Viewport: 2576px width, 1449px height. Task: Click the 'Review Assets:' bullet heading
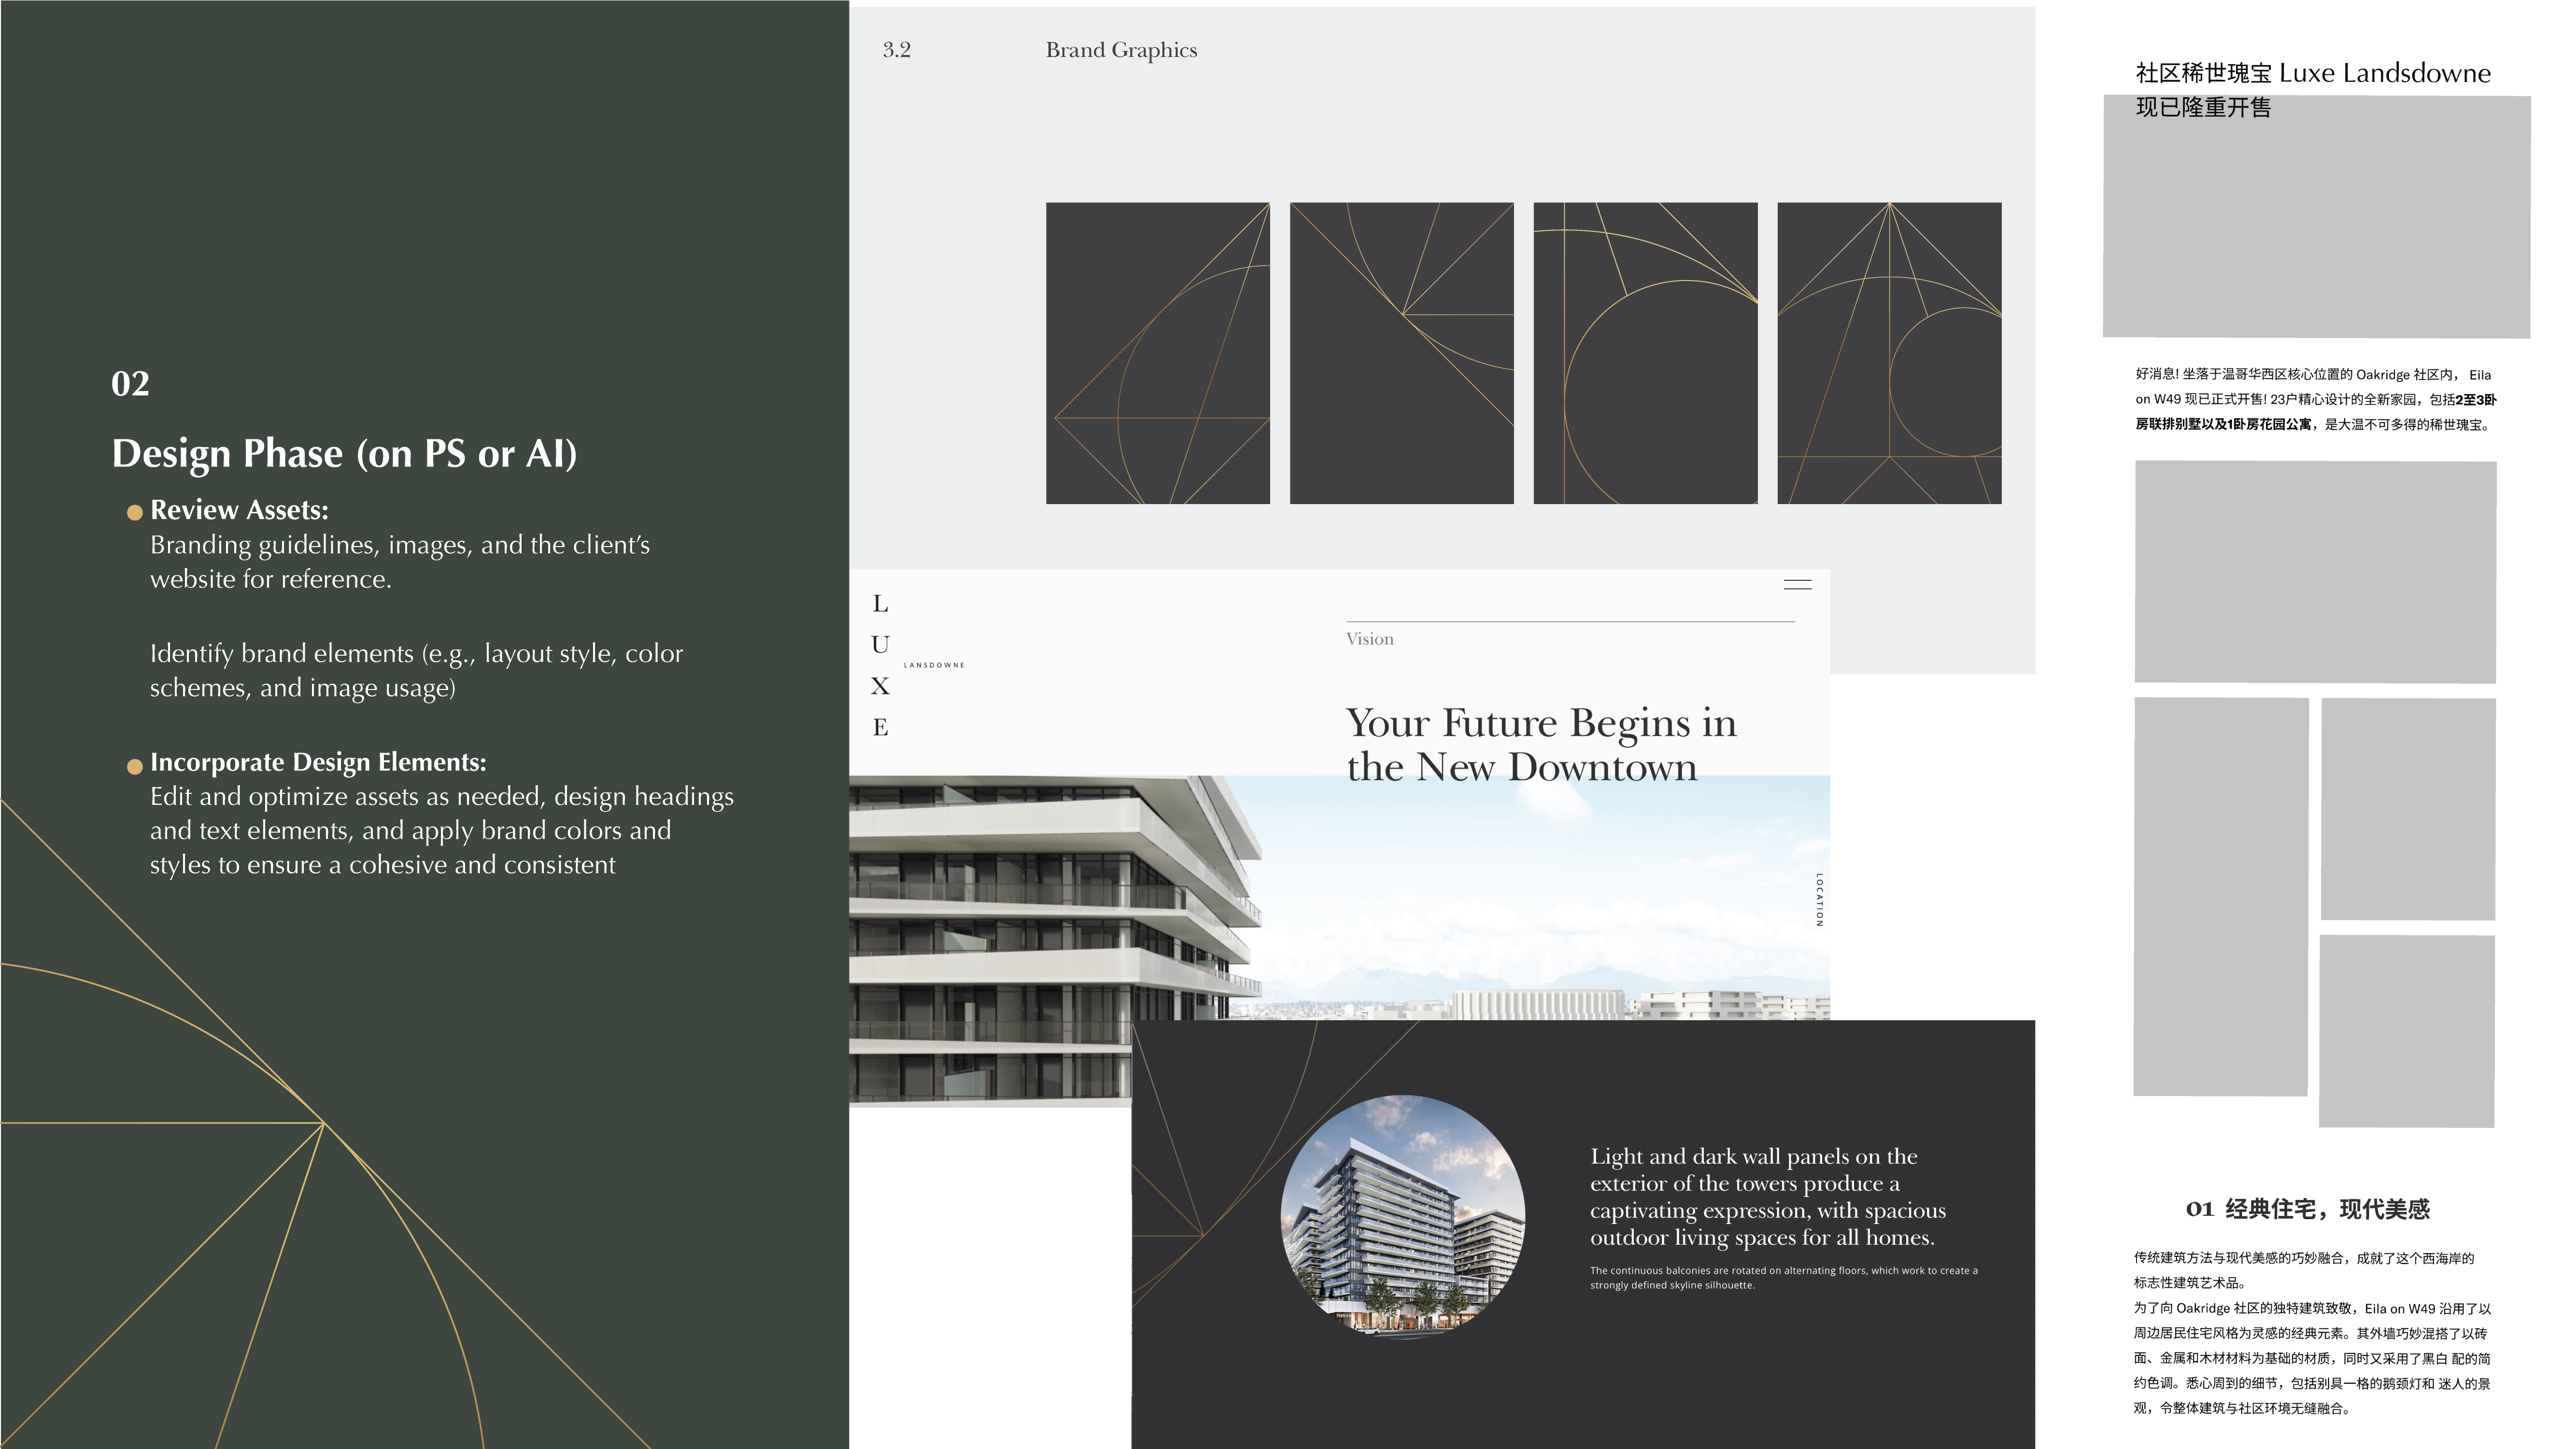pyautogui.click(x=239, y=510)
